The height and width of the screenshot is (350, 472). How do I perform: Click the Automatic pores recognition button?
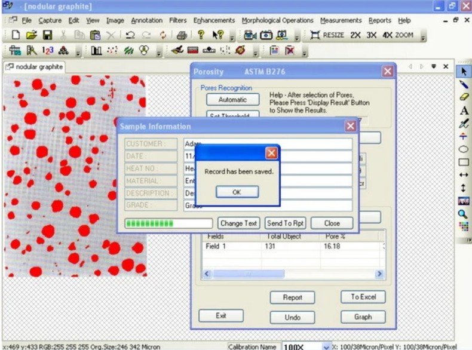coord(232,100)
